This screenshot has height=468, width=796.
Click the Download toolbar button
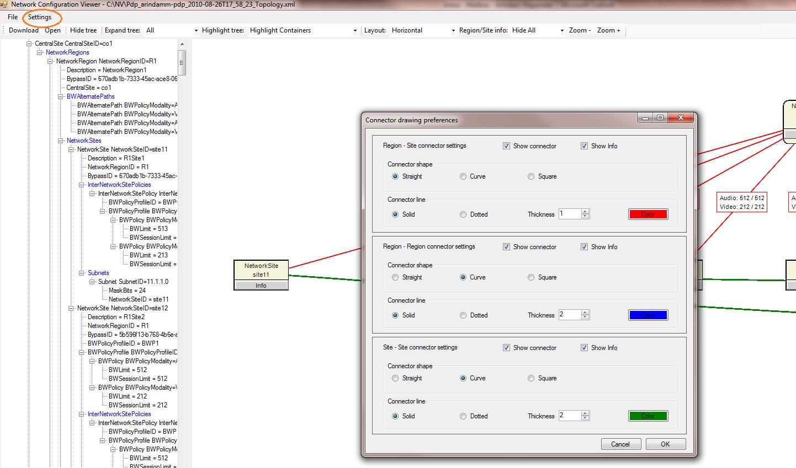(24, 30)
